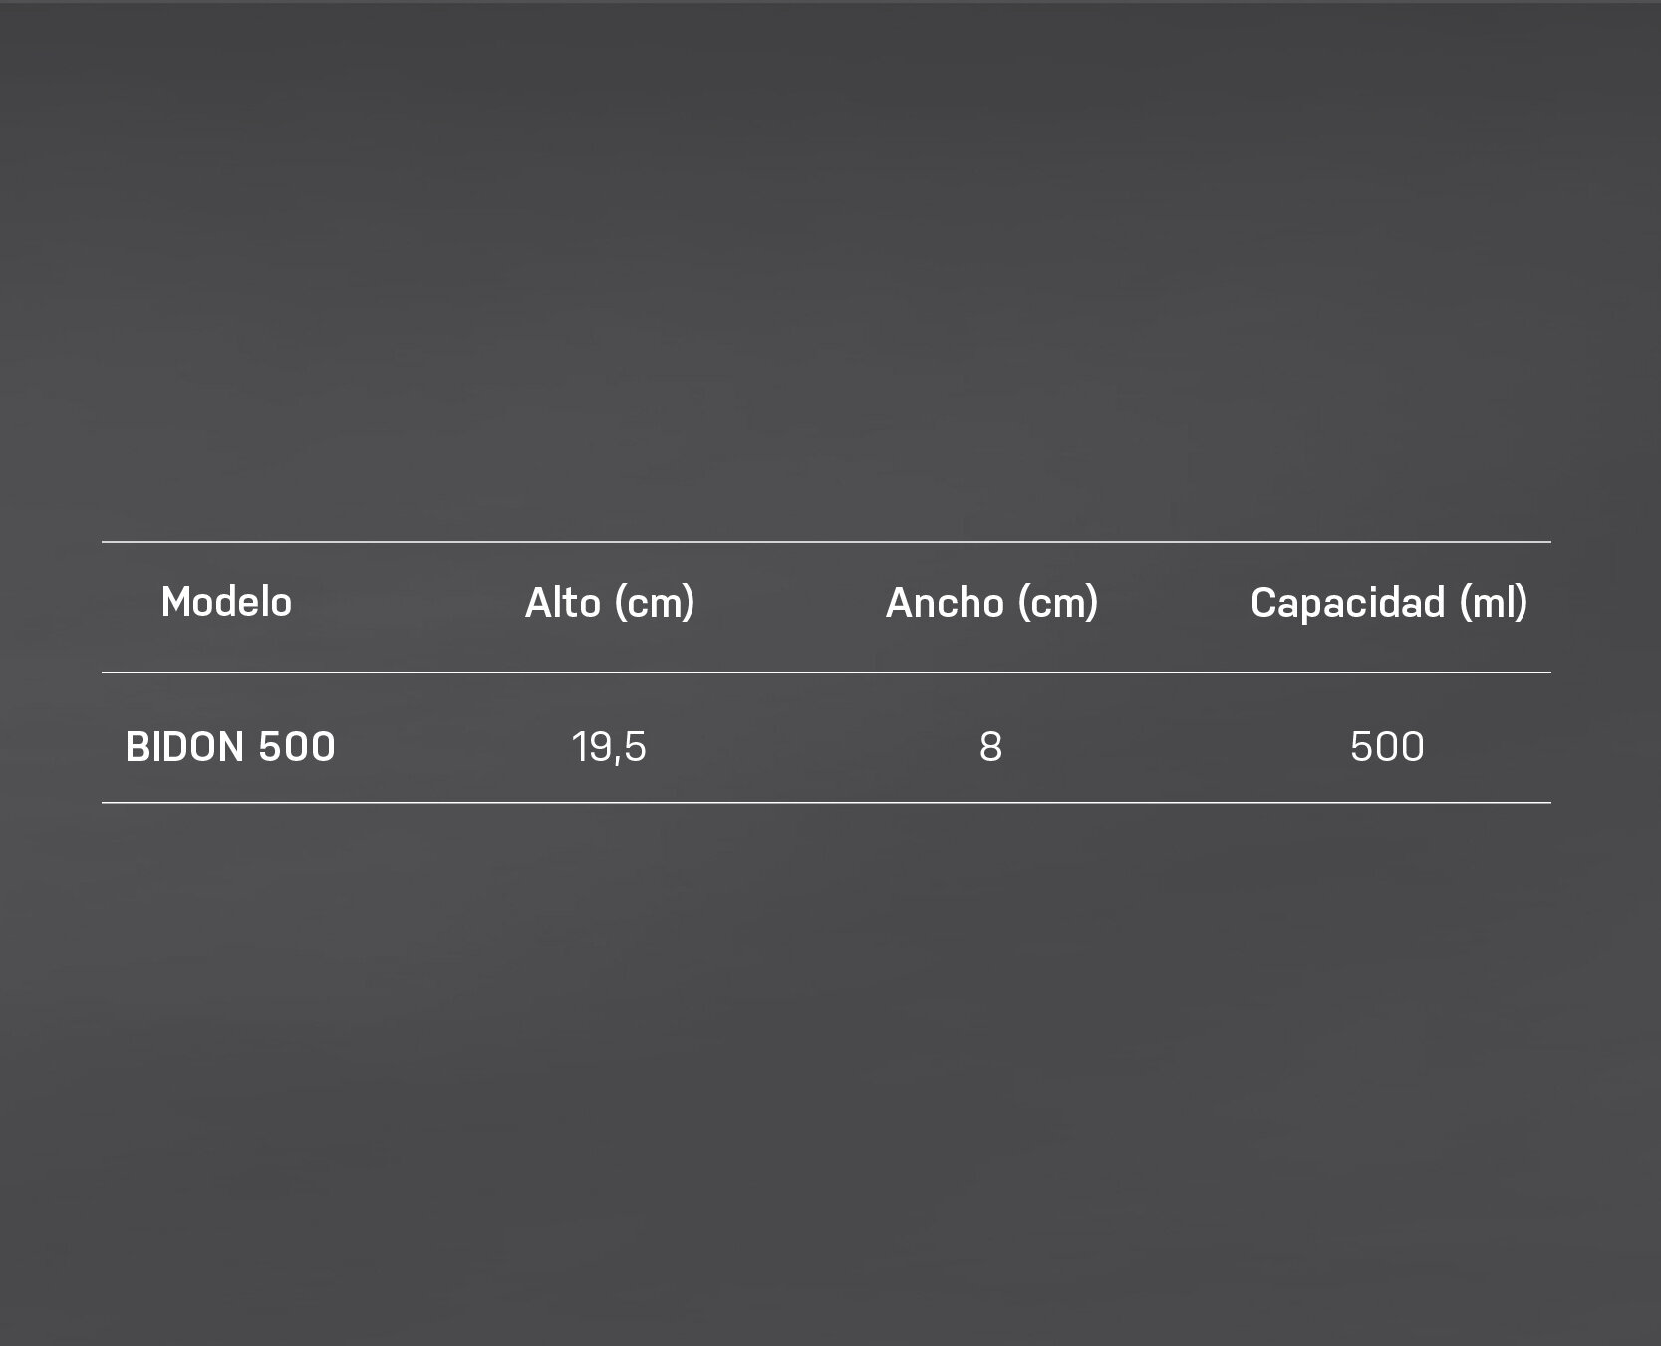
Task: Click the word Ancho in header
Action: 945,602
